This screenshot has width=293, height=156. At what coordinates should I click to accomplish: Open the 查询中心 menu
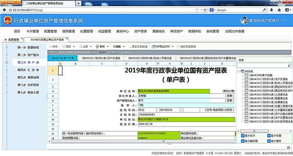click(123, 31)
